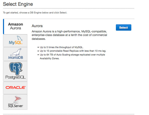Open the PostgreSQL elephant logo tab
The height and width of the screenshot is (115, 149).
(x=15, y=71)
